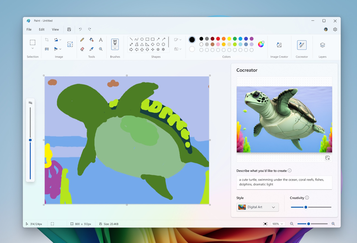The image size is (357, 243).
Task: Select the rectangular Selection tool
Action: click(32, 42)
